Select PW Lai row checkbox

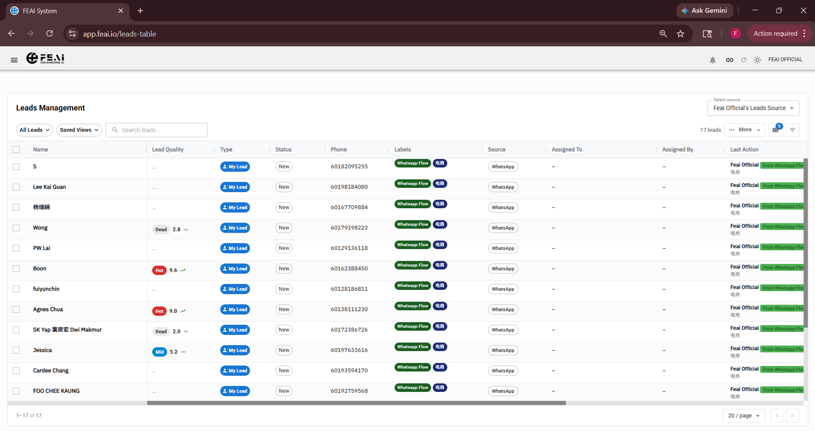(16, 248)
